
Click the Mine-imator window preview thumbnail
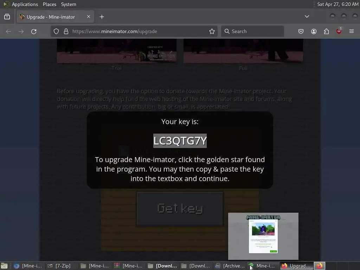pos(263,236)
